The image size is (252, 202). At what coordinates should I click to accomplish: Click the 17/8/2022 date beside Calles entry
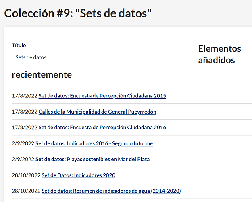click(25, 112)
